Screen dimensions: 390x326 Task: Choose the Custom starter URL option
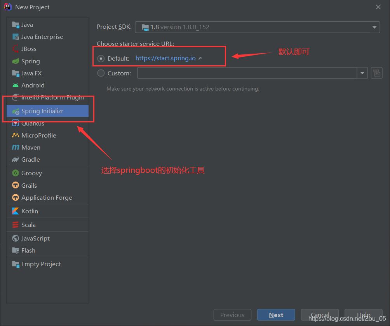[x=101, y=73]
